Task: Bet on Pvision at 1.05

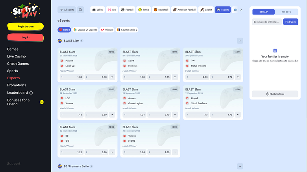Action: [x=72, y=77]
